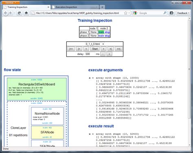Expand the Feedback dropdown button
Viewport: 193px width, 153px height.
pyautogui.click(x=183, y=13)
